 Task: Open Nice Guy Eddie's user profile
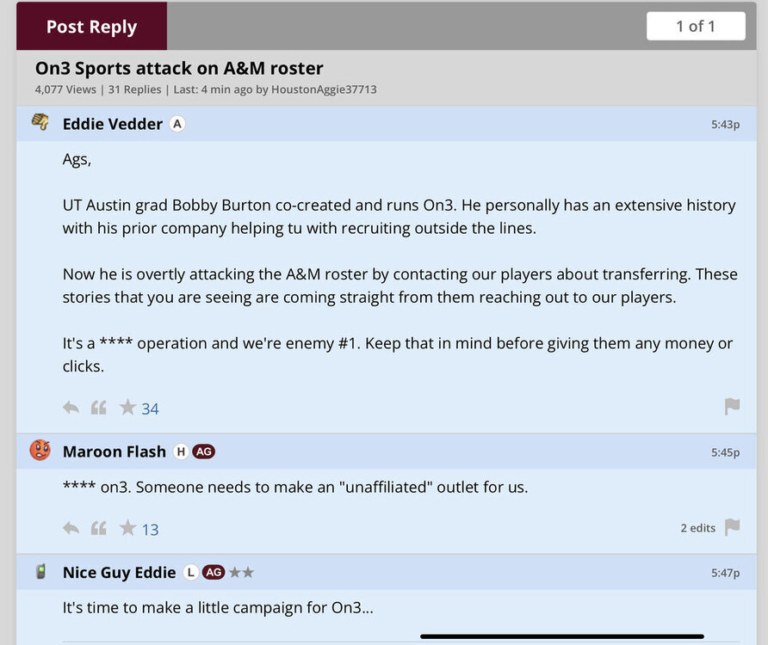tap(119, 572)
